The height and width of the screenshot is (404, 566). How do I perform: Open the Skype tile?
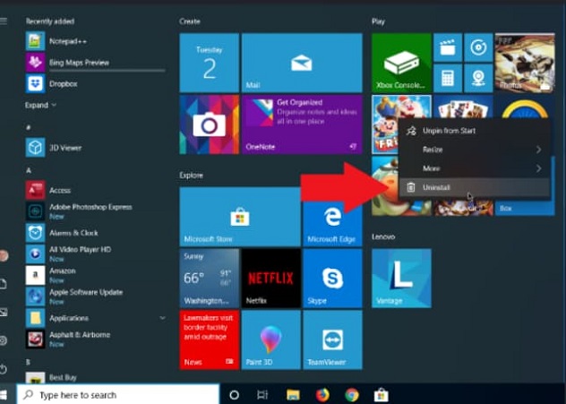[x=332, y=279]
